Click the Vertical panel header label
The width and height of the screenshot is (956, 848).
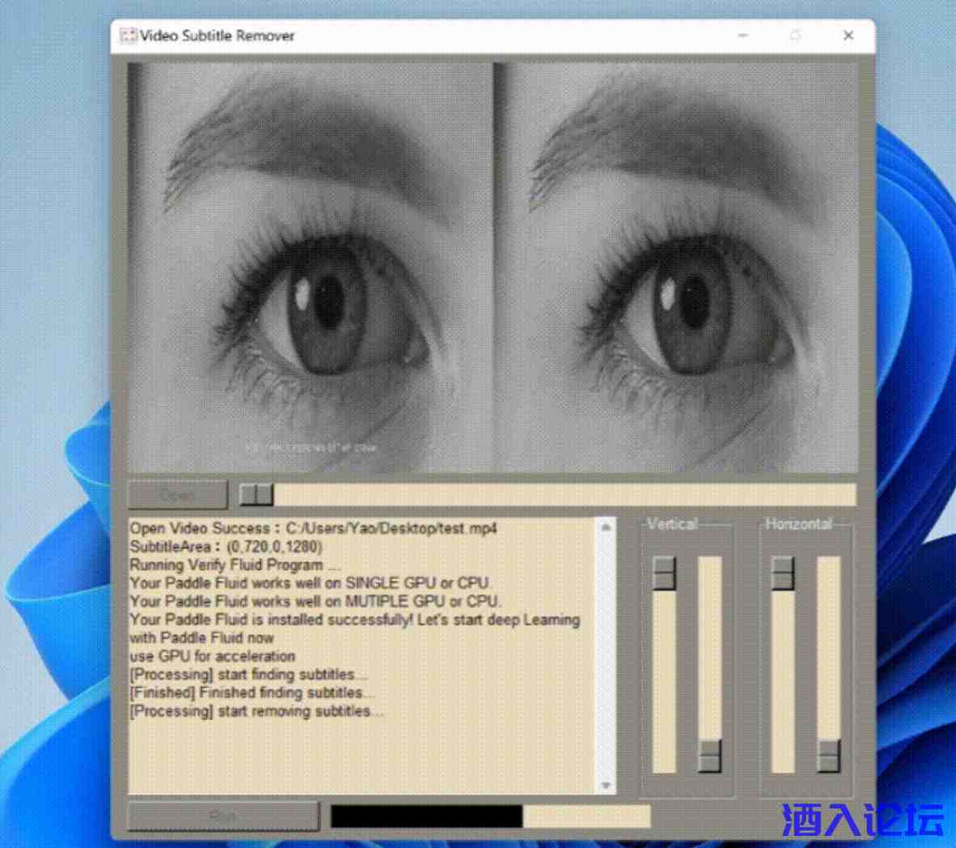[670, 524]
